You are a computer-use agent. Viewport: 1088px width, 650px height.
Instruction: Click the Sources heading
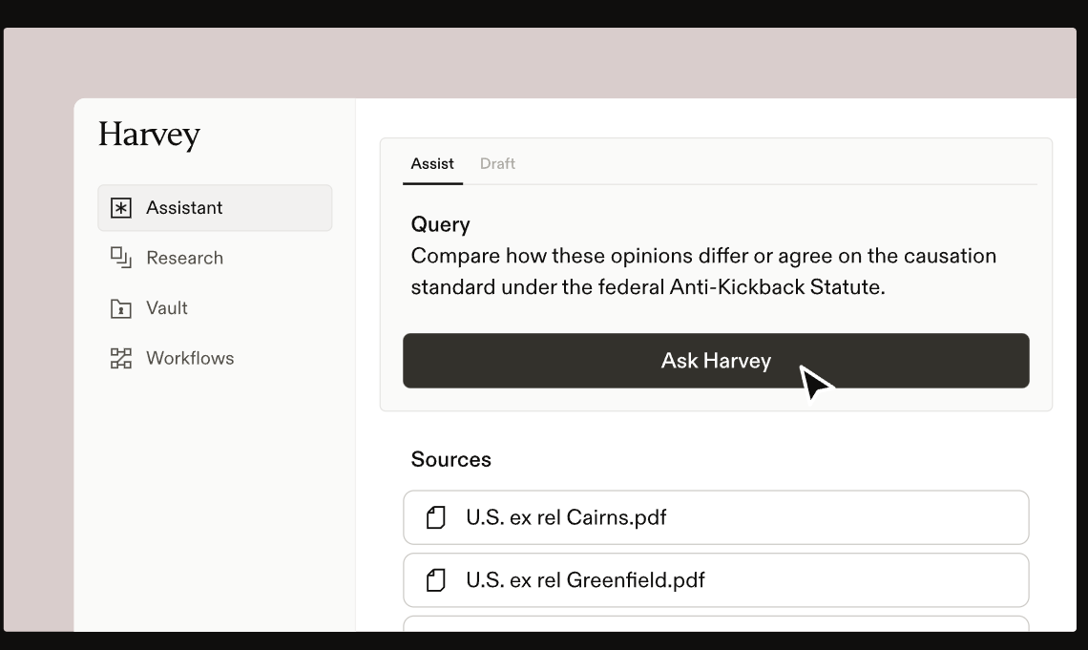coord(451,459)
